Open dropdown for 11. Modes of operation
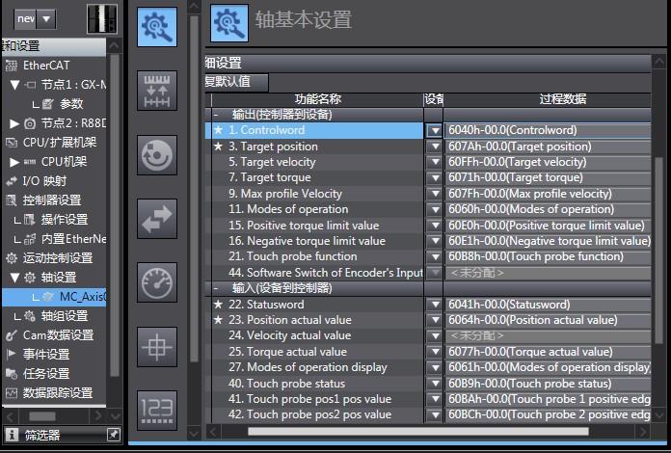The width and height of the screenshot is (671, 453). point(435,209)
